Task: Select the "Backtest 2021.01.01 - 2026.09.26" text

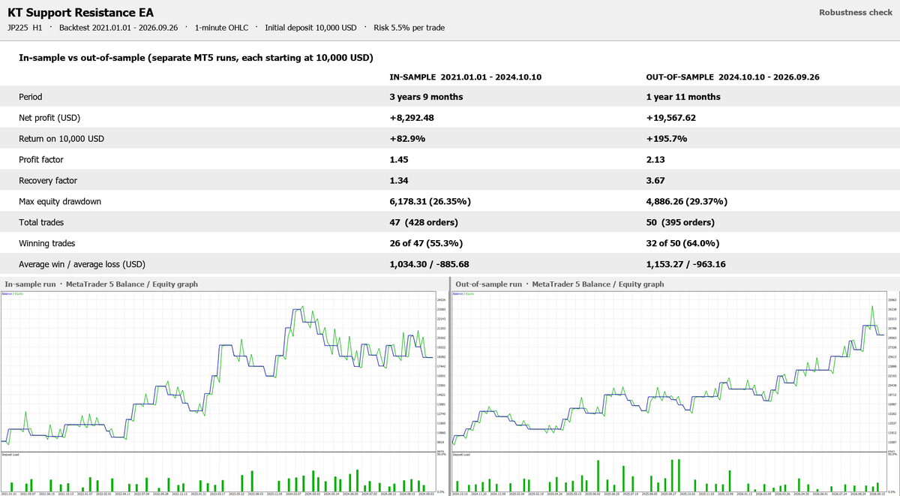Action: coord(120,28)
